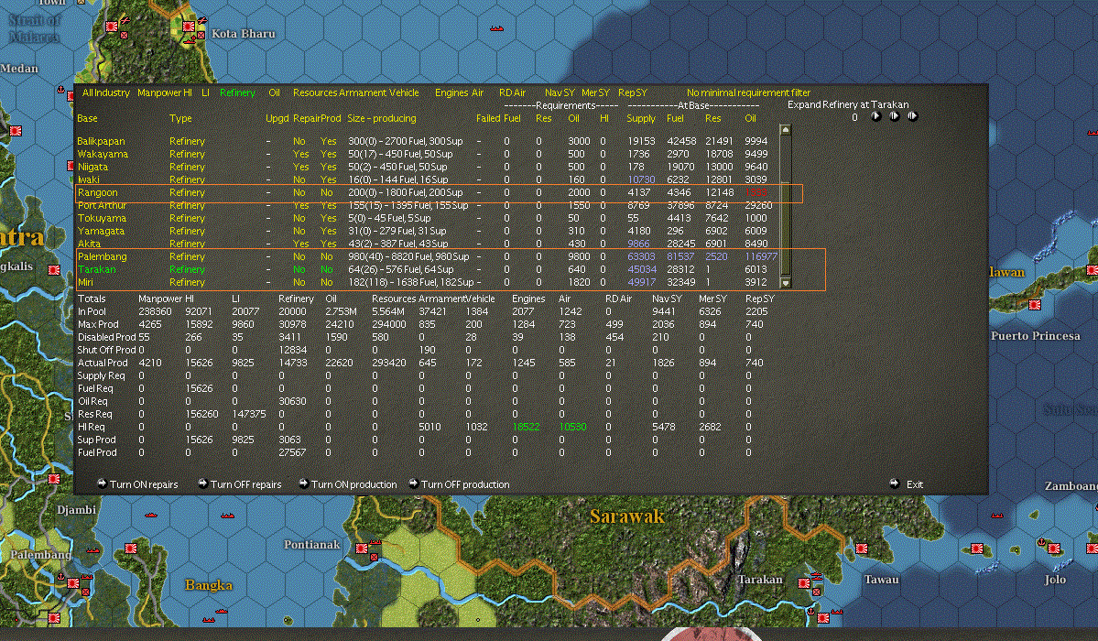
Task: Click the middle Expand Refinery arrow icon
Action: click(894, 116)
